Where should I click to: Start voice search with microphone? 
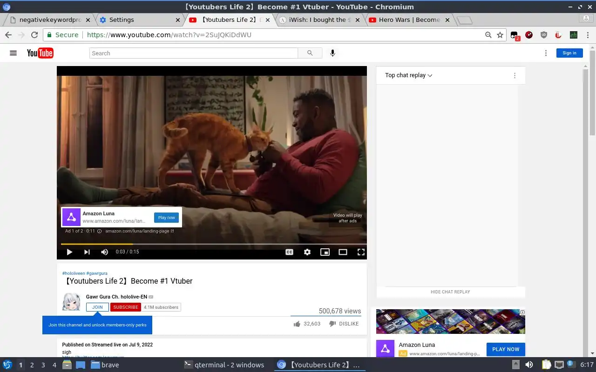pos(332,53)
